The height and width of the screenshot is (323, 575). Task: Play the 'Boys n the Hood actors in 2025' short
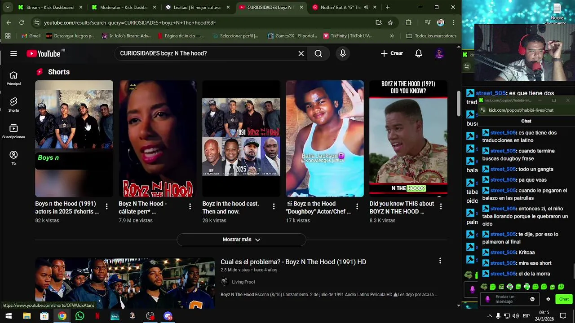point(74,139)
